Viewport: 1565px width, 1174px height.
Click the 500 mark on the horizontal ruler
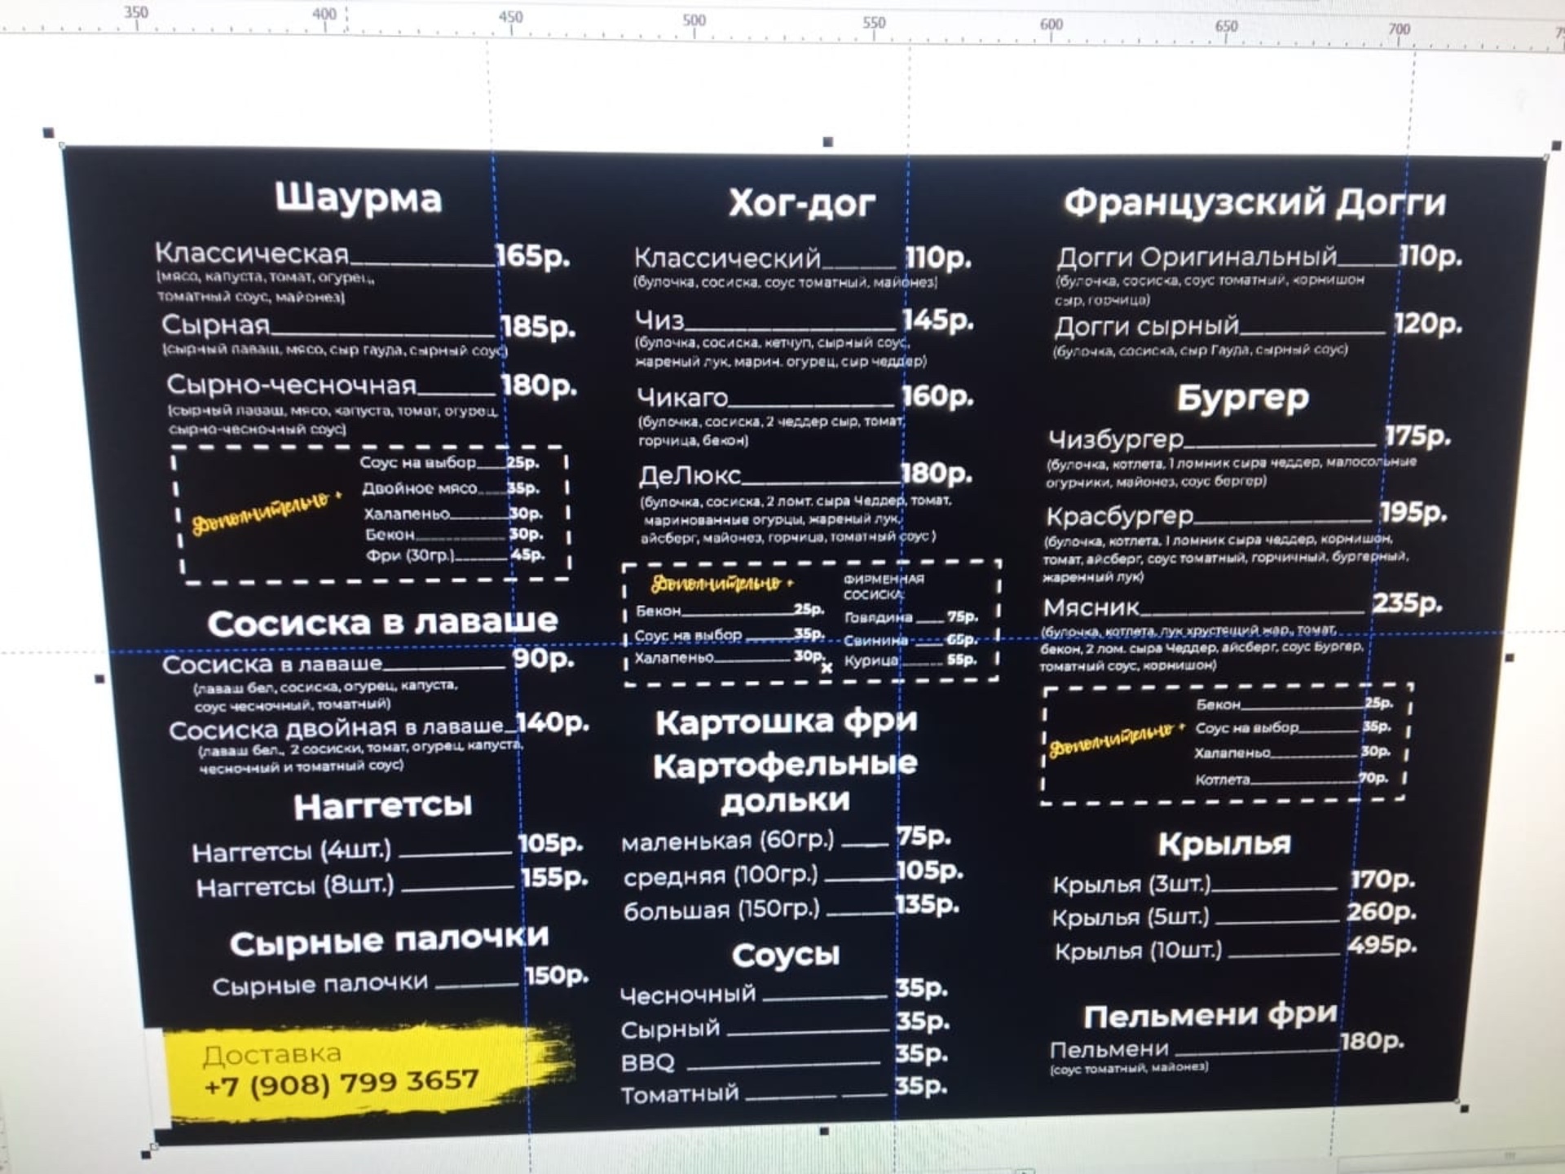694,20
